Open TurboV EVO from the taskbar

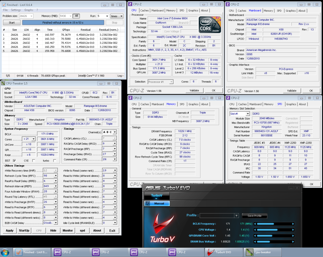pos(220,252)
